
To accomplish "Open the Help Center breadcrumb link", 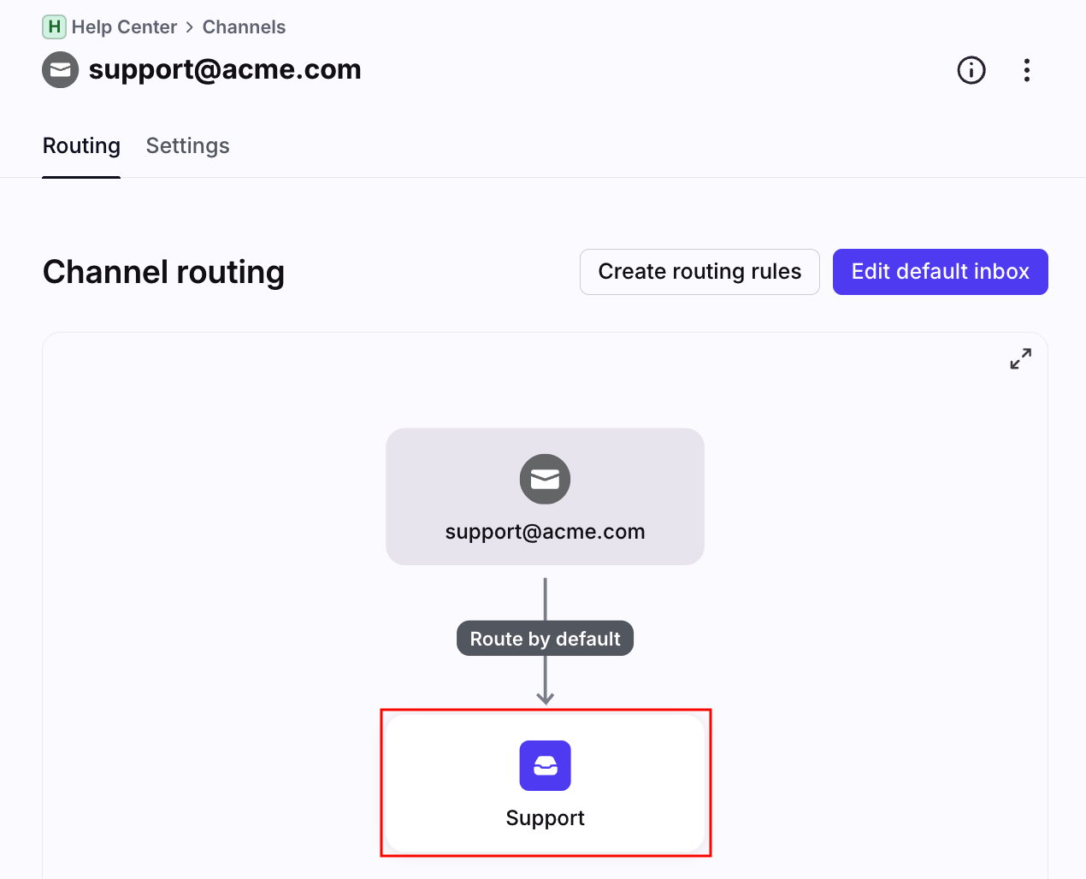I will [124, 27].
